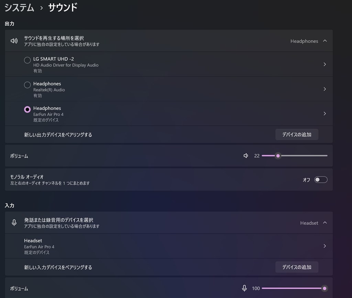Toggle the モノラル オーディオ switch
Screen dimensions: 352x298
[x=321, y=180]
